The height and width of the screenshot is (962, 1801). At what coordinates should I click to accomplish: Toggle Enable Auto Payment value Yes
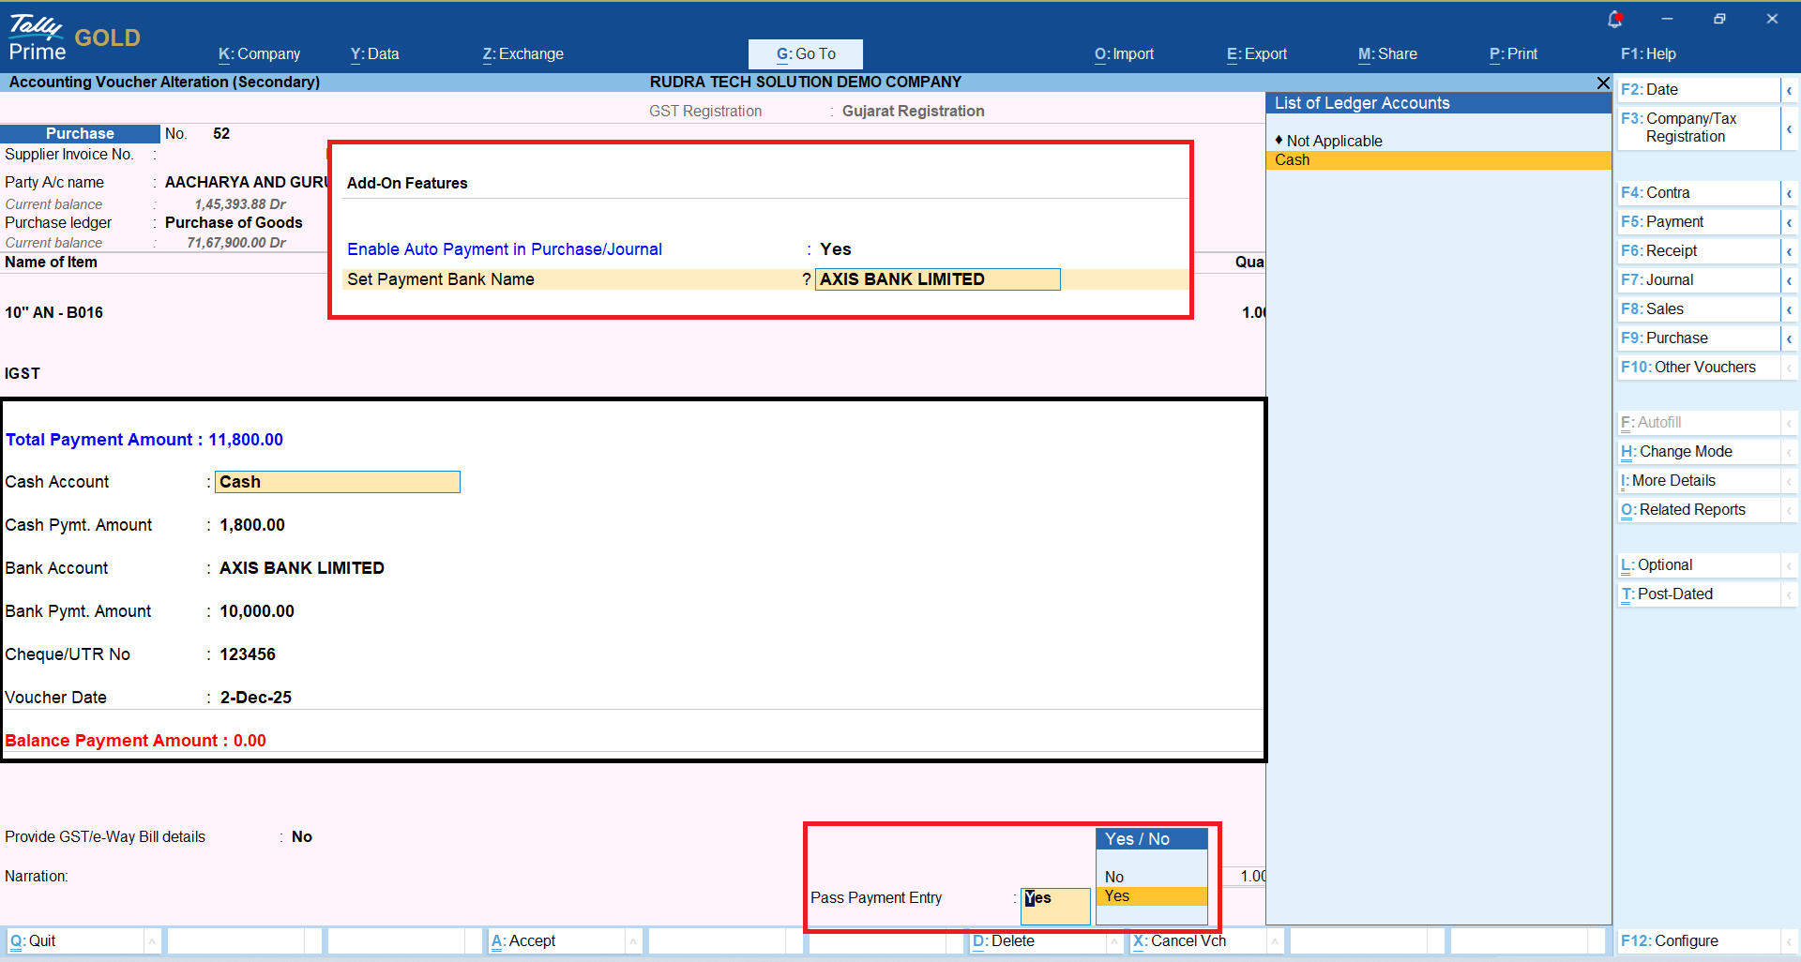pos(835,249)
